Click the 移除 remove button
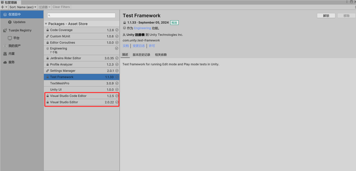Screen dimensions: 356x171 click(346, 16)
